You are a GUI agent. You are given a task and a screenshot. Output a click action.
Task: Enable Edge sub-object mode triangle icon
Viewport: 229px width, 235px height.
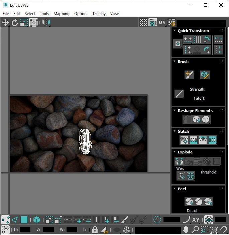click(15, 220)
